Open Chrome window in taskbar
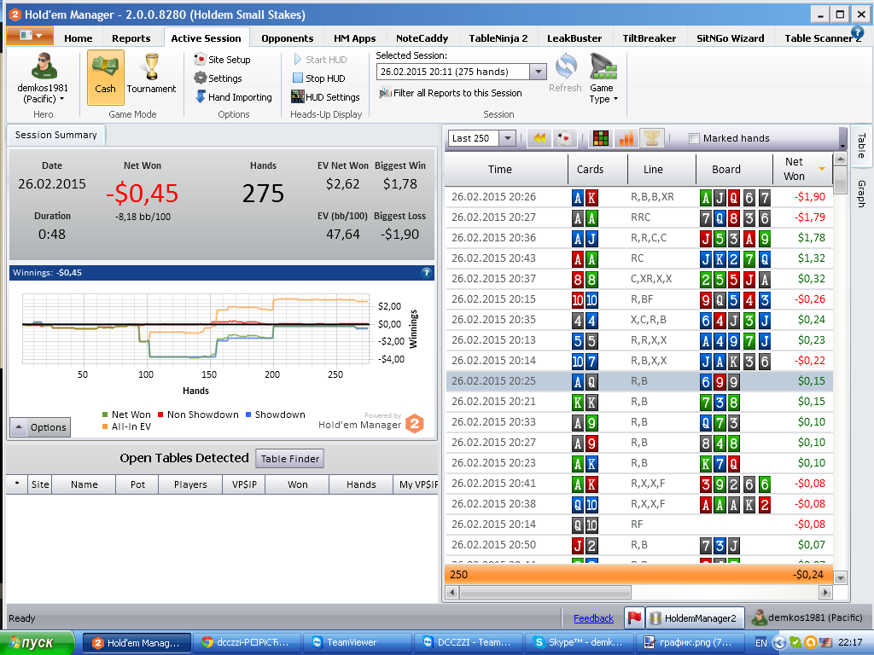Viewport: 874px width, 655px height. click(248, 643)
